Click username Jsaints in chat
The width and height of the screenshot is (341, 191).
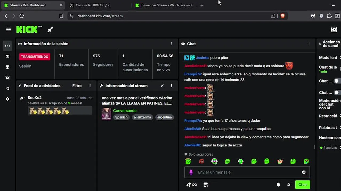(x=202, y=58)
